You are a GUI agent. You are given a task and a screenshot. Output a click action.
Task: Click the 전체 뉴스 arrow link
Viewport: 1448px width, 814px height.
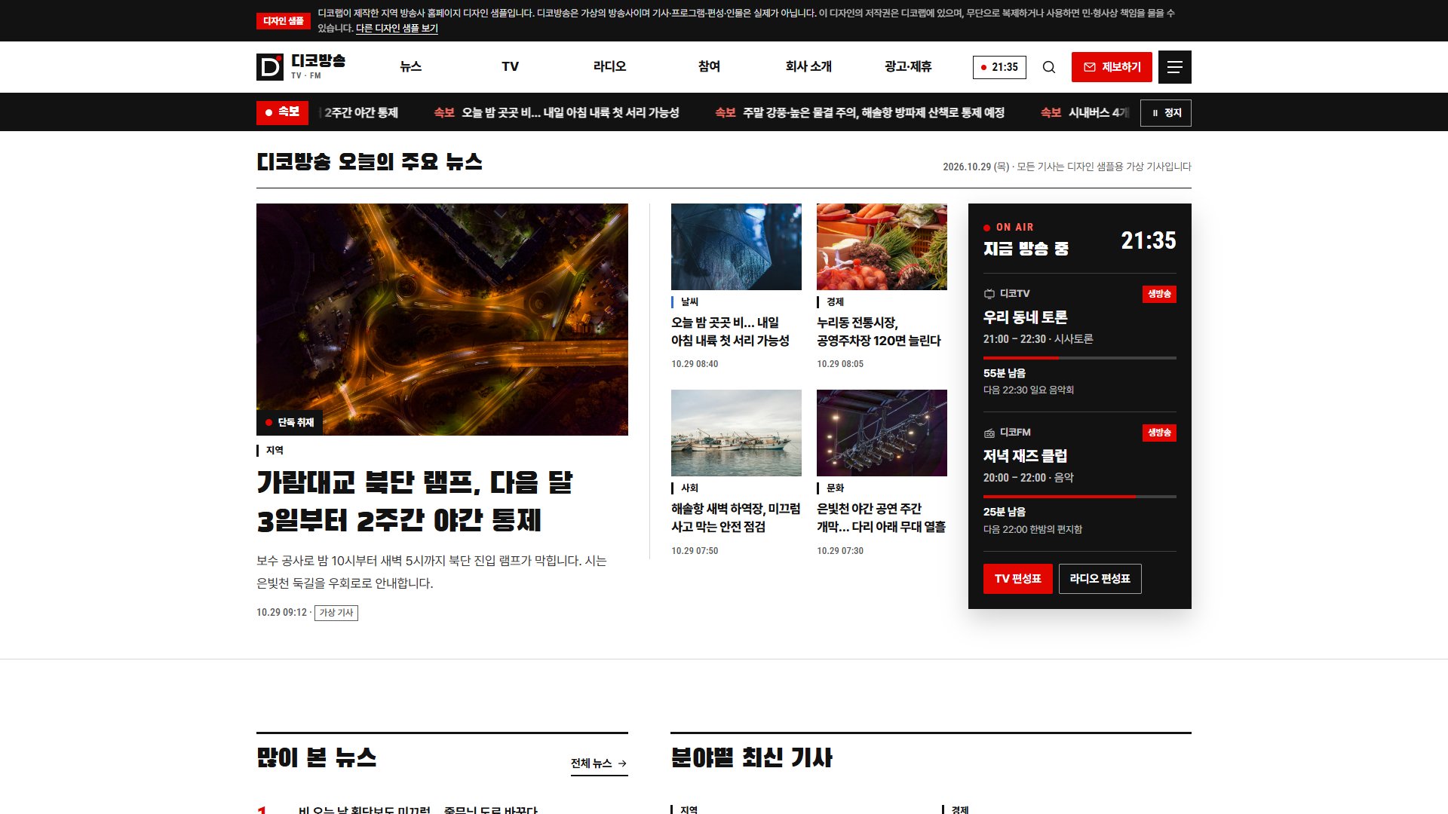point(599,764)
